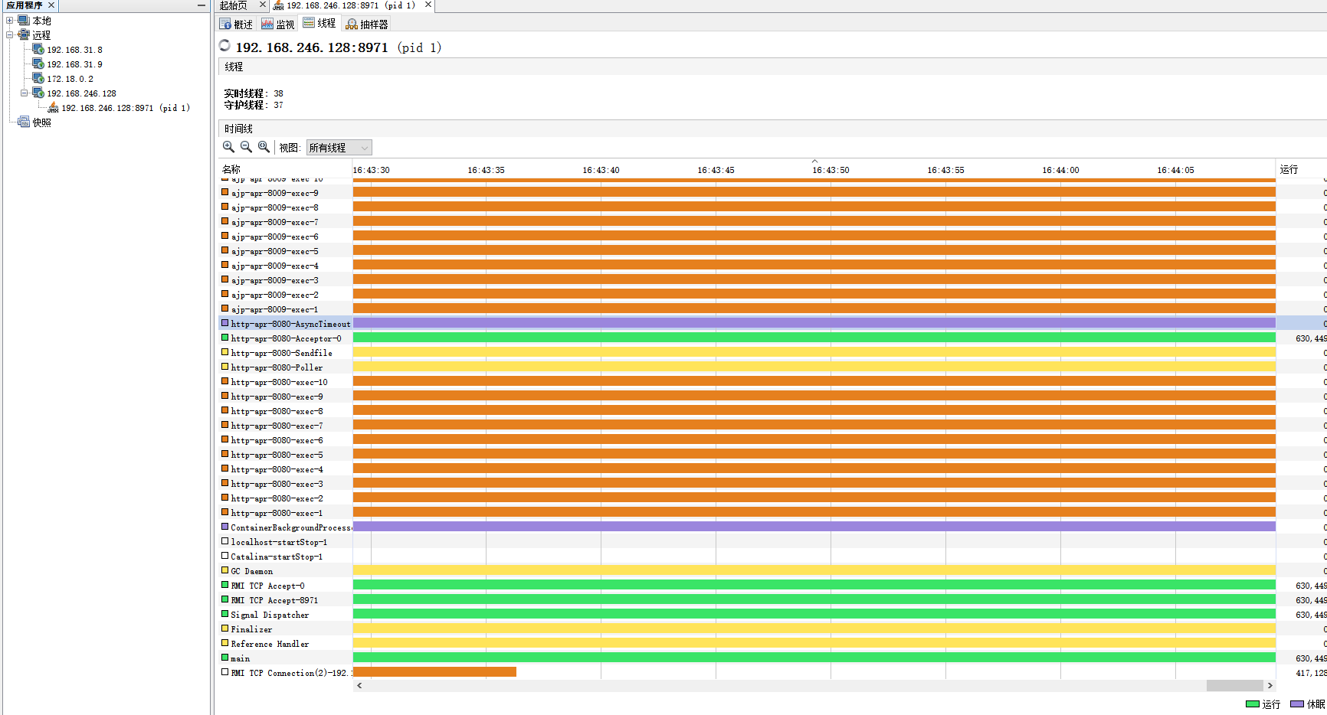Click the scrollbar left arrow

coord(359,685)
